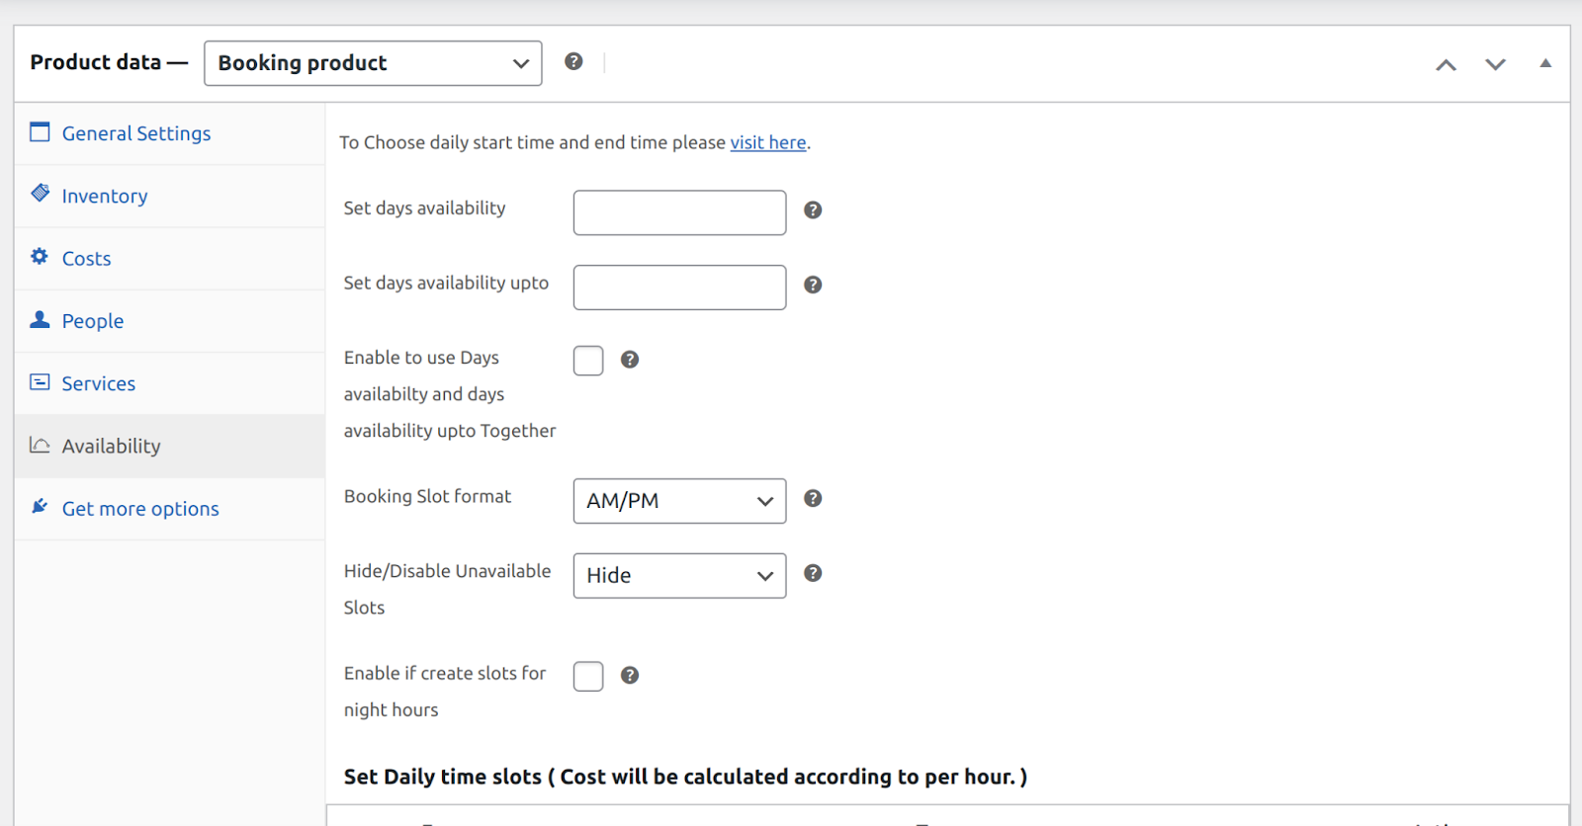Screen dimensions: 1582x826
Task: Click help icon for night hours option
Action: 630,676
